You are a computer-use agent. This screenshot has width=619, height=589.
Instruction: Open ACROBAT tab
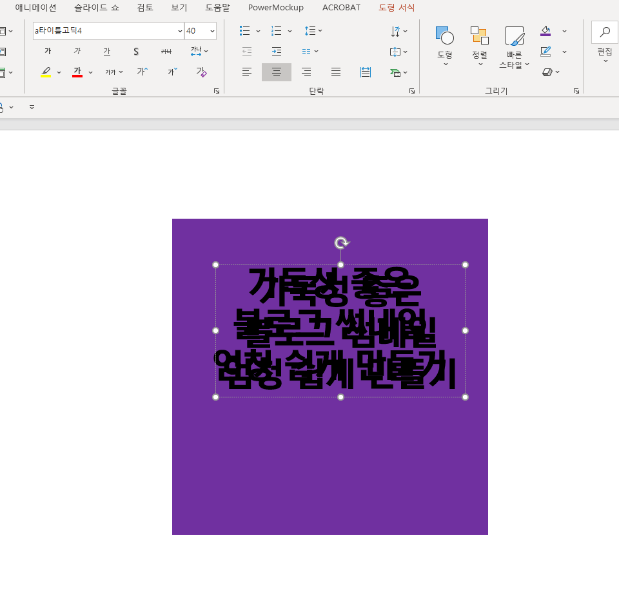coord(341,8)
